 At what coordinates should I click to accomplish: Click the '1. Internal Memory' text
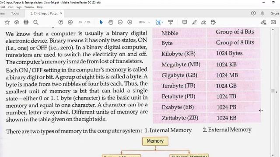click(168, 130)
